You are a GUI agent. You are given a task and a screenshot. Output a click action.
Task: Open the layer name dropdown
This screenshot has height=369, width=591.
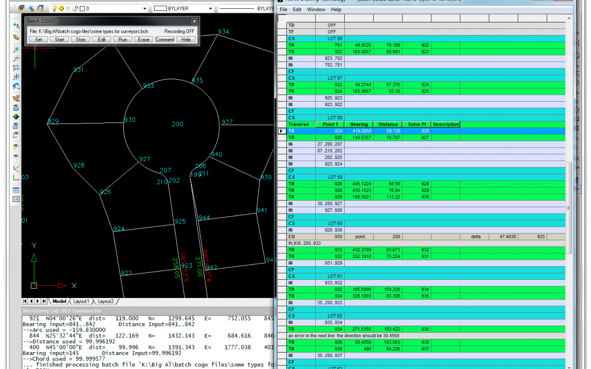click(144, 9)
